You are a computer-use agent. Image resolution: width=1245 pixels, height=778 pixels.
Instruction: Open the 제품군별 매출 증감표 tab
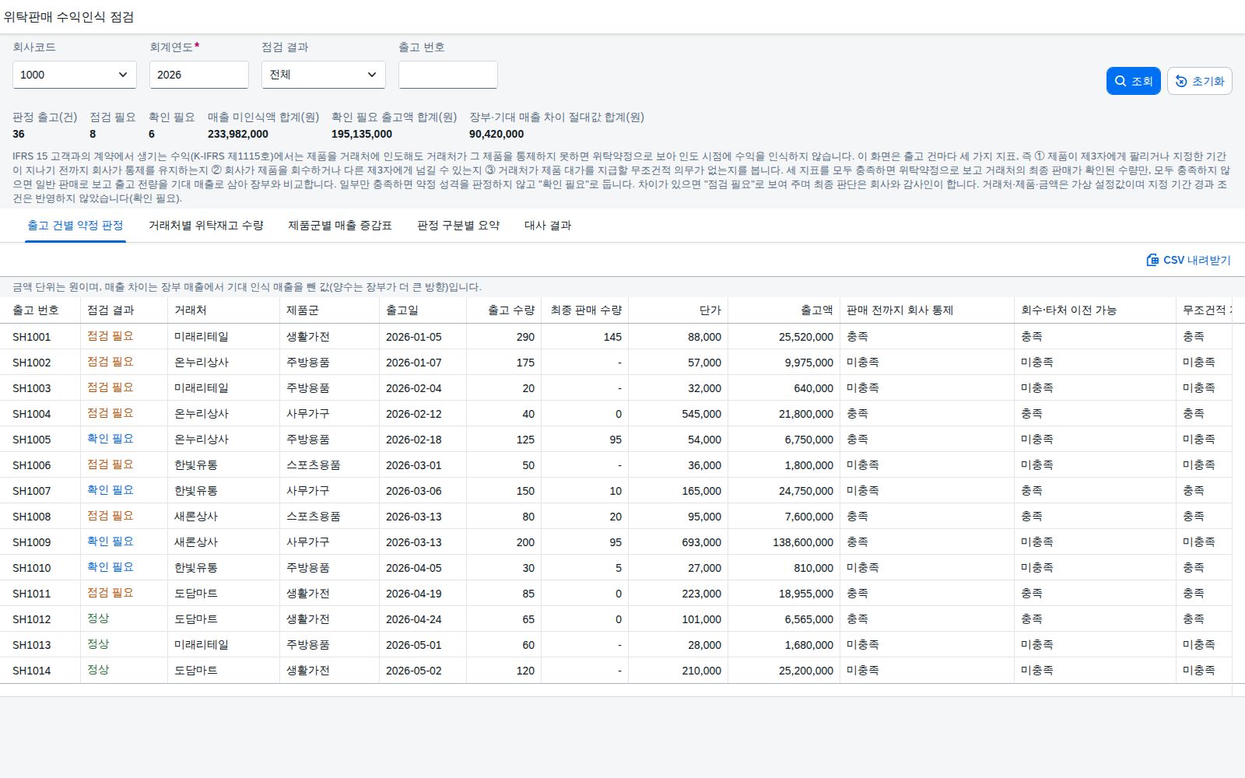pyautogui.click(x=340, y=226)
